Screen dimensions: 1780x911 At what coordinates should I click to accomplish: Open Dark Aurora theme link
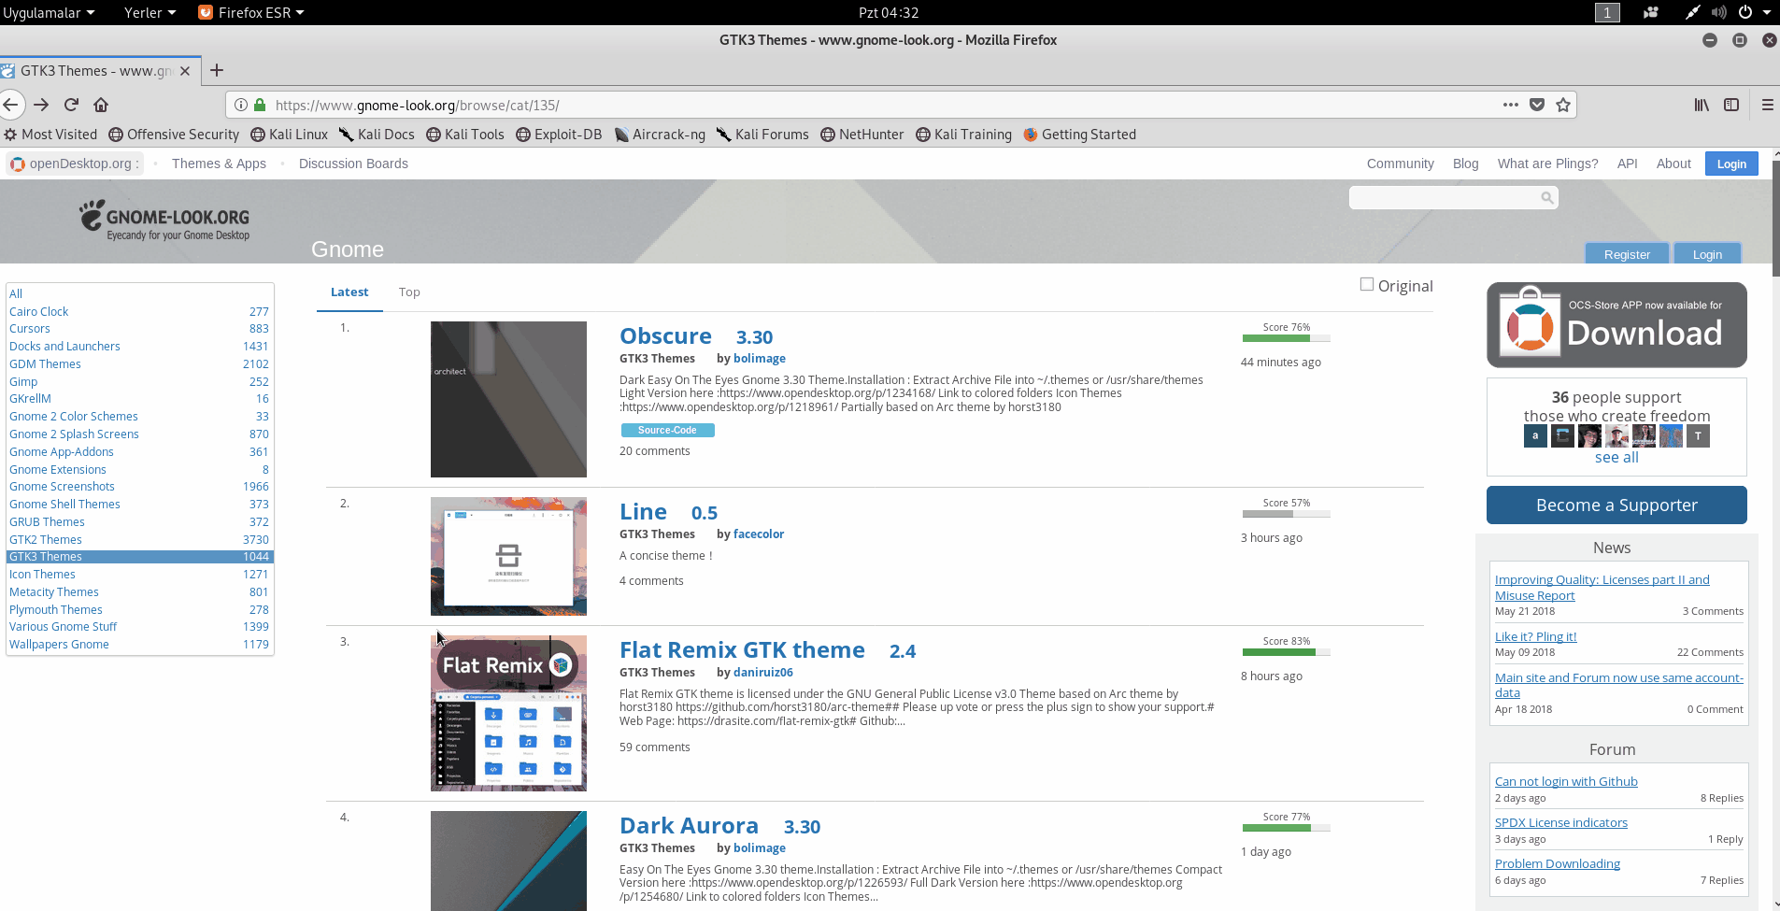(689, 825)
